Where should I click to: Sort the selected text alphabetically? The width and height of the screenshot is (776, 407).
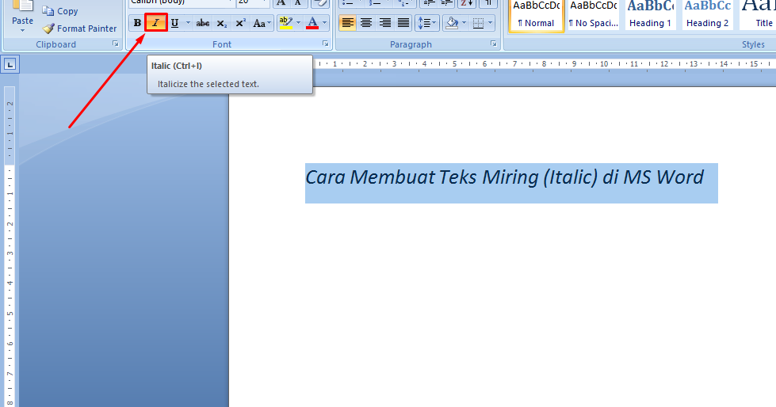click(467, 3)
